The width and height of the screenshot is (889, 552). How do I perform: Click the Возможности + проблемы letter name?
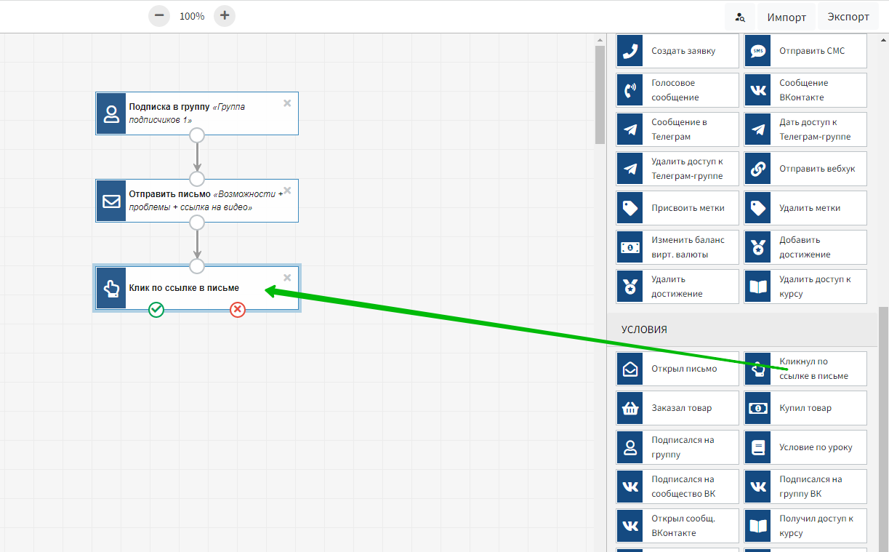pos(206,201)
